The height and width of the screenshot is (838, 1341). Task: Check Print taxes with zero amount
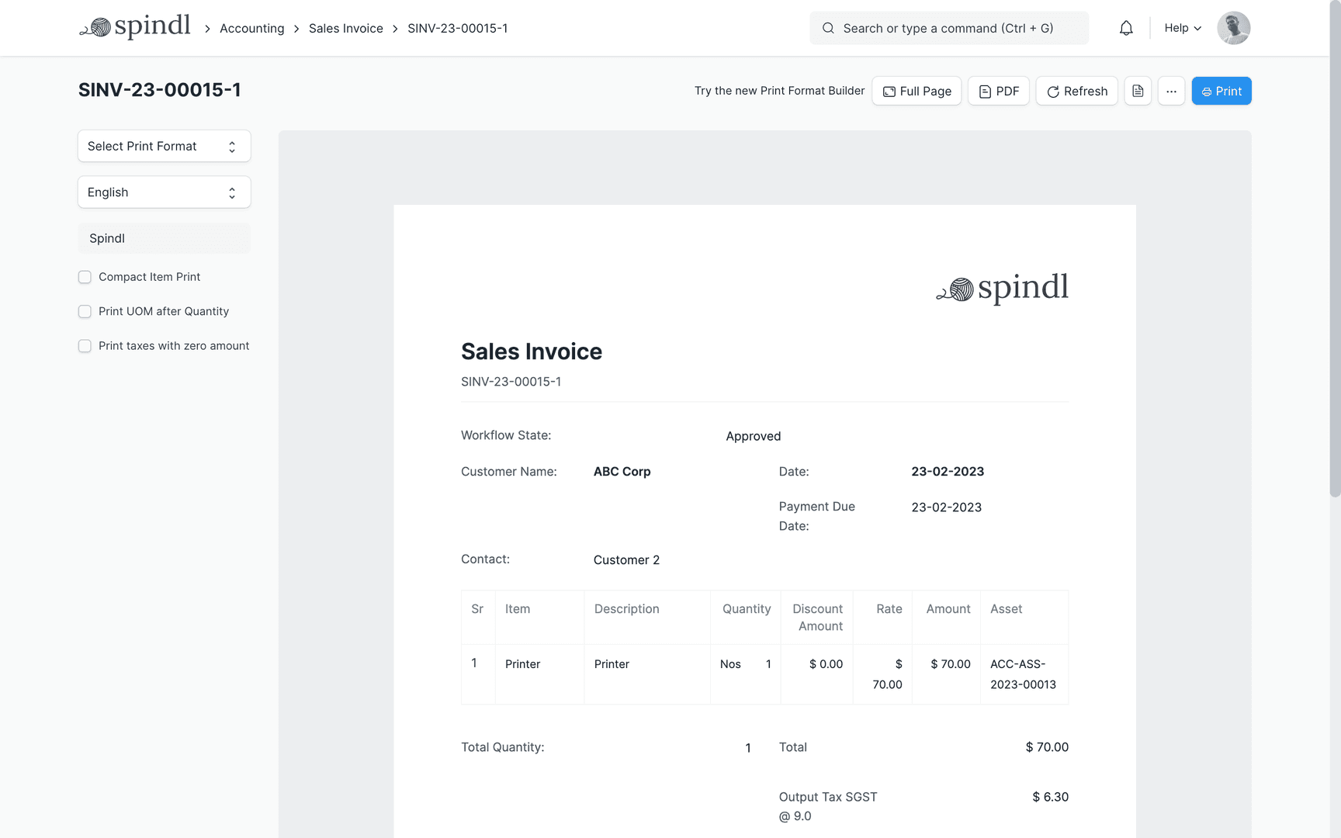click(x=85, y=346)
